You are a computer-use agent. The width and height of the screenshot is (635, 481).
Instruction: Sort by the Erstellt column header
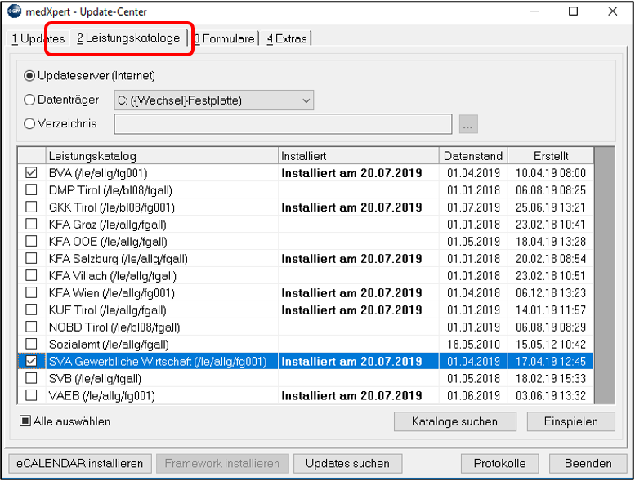(x=551, y=156)
